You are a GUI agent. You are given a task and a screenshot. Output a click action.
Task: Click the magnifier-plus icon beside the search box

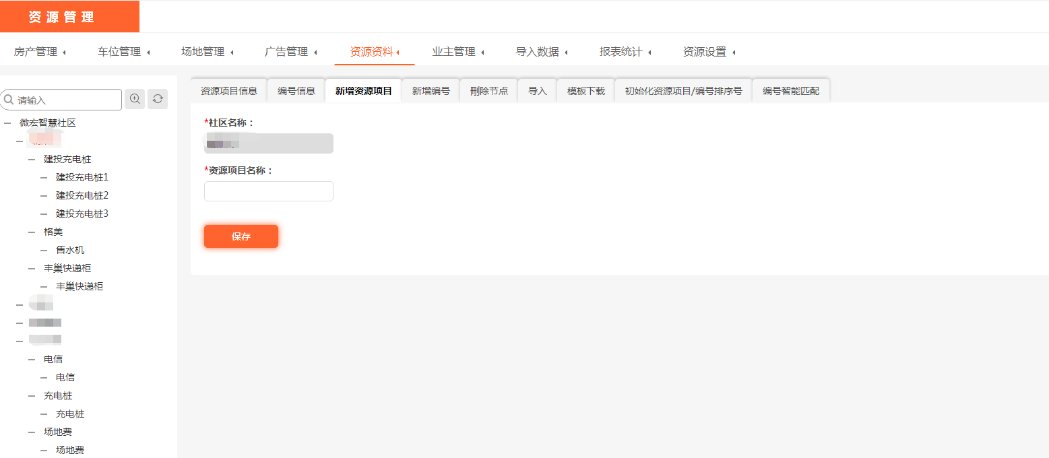tap(135, 99)
